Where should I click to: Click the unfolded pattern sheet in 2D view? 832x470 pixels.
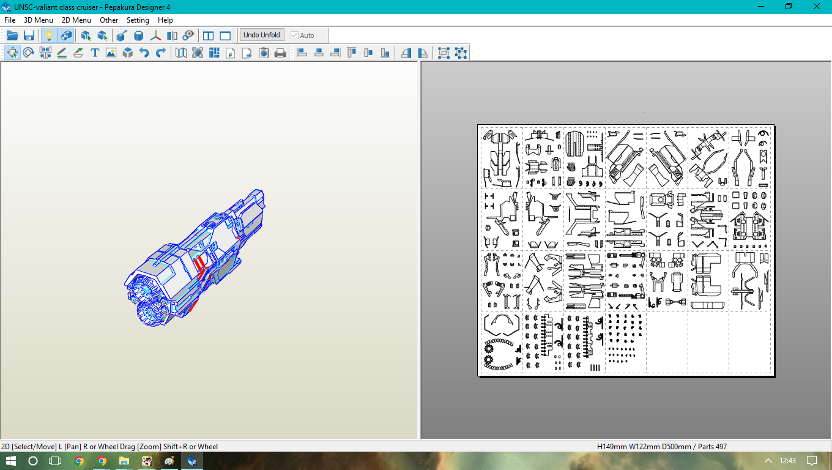tap(626, 250)
